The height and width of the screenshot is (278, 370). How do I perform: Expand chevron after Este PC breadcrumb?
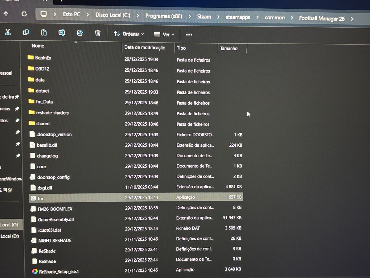point(88,15)
